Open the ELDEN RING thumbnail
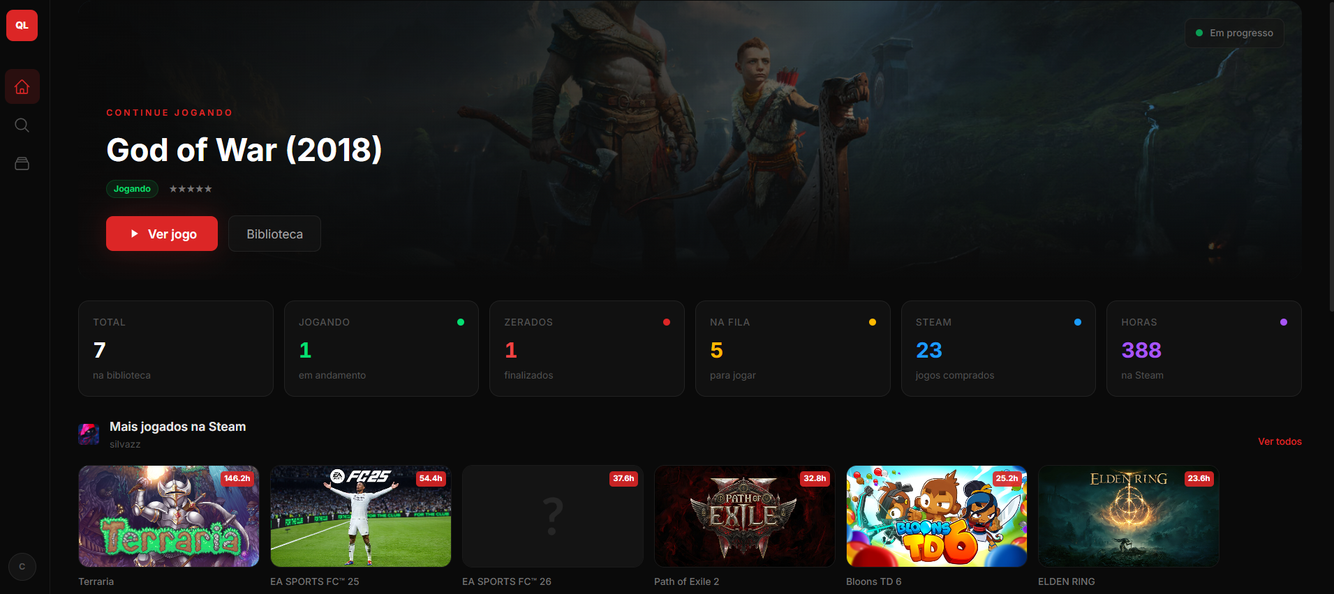 pos(1128,516)
